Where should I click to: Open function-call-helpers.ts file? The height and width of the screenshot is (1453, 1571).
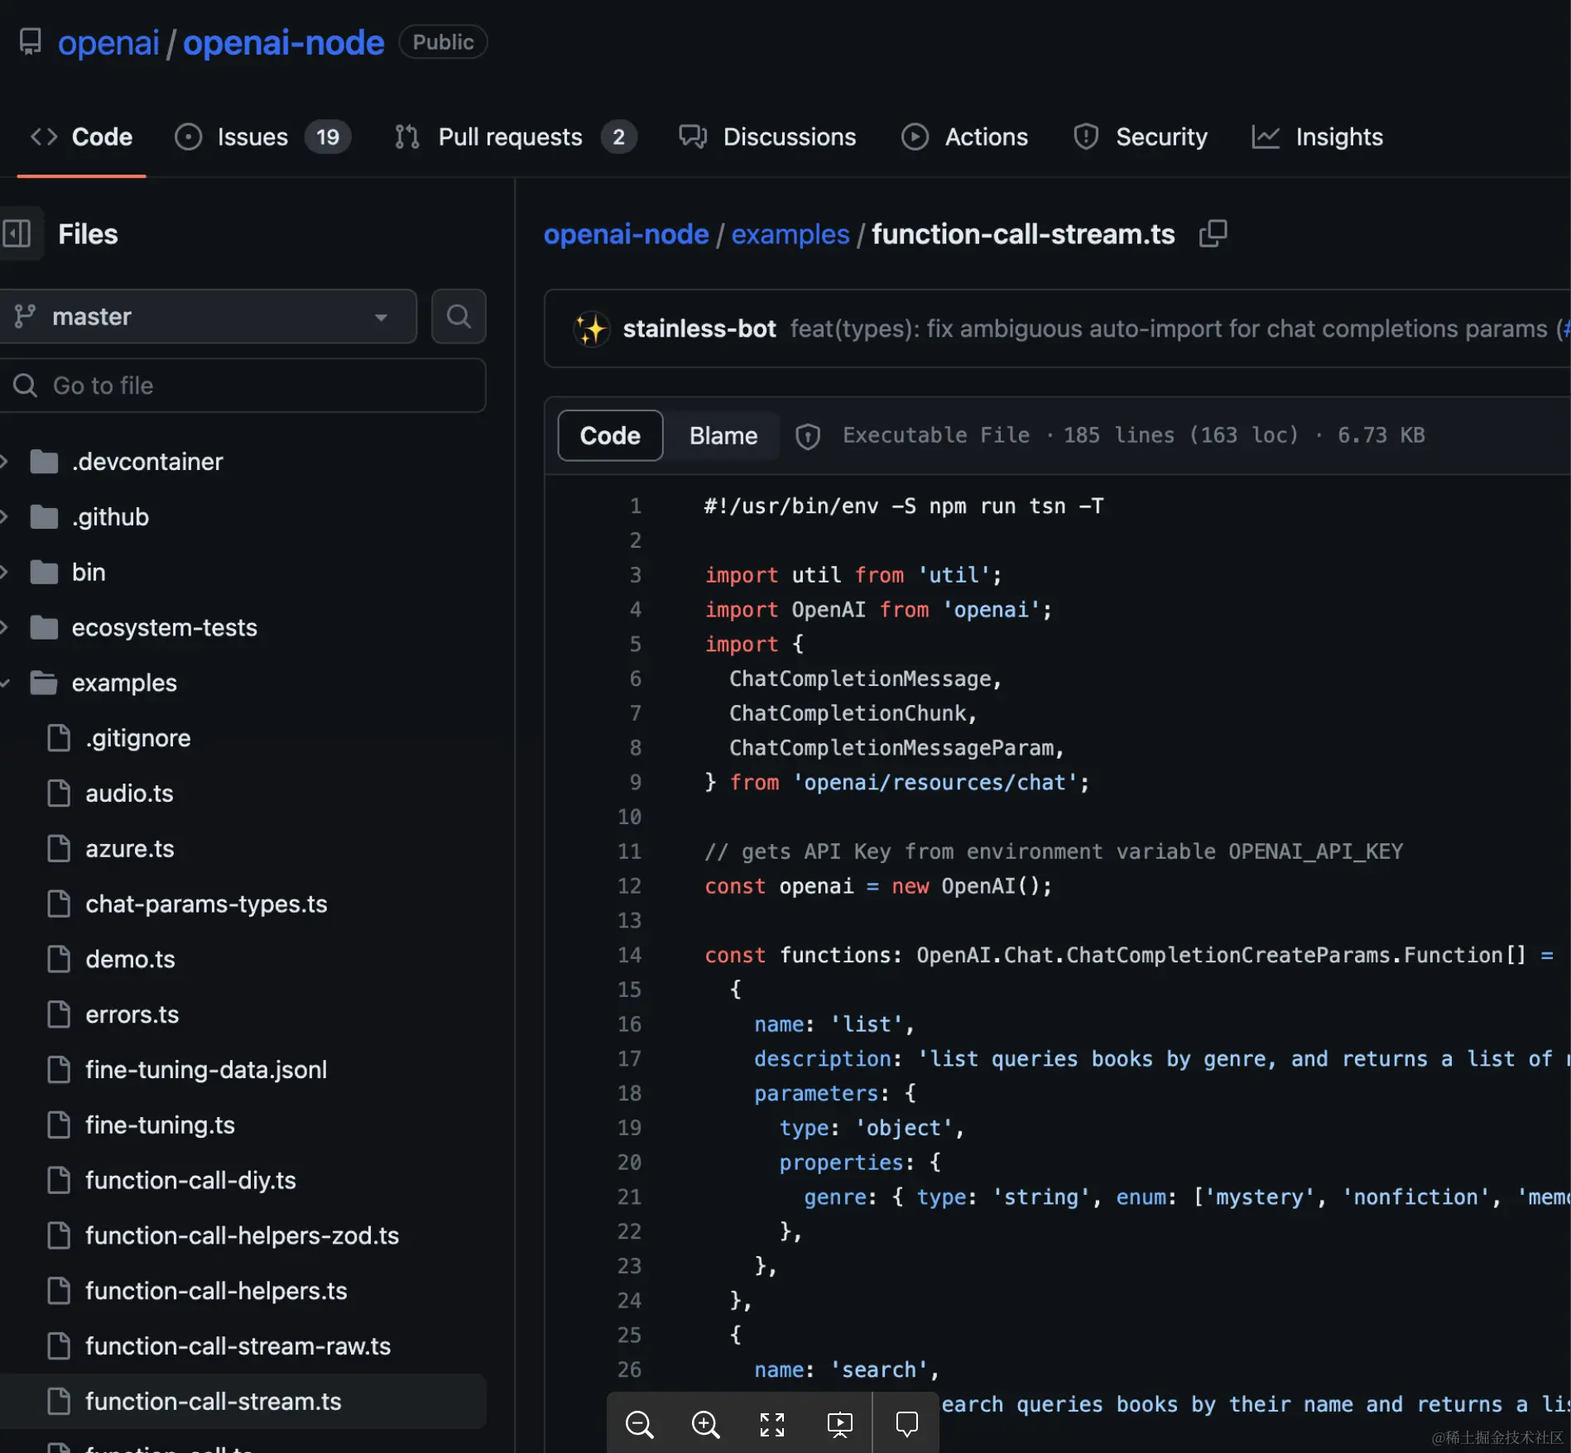[216, 1292]
